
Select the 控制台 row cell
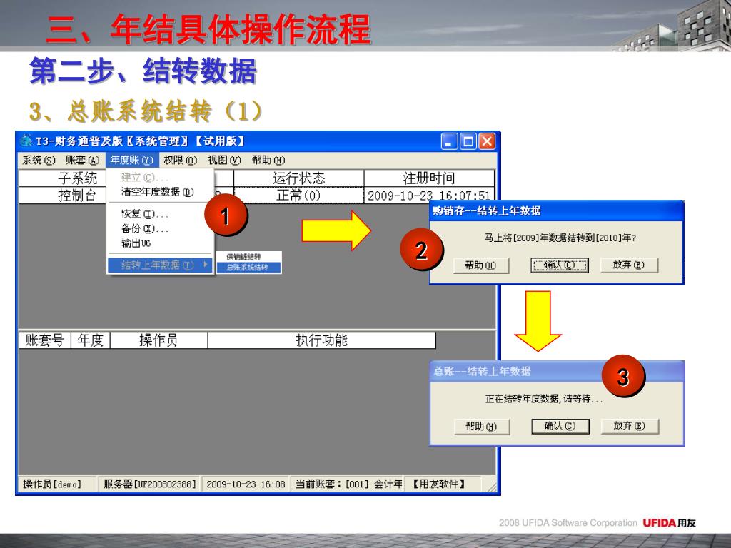63,196
